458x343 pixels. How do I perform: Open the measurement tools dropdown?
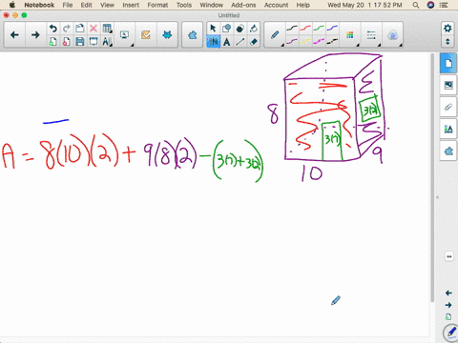[x=107, y=42]
